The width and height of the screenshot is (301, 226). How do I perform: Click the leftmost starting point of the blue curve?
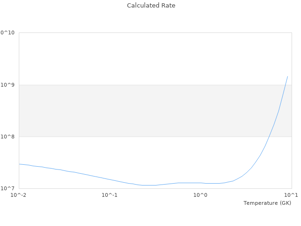[19, 164]
